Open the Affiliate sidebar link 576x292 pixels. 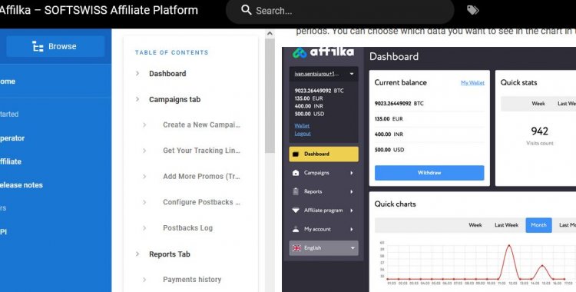[10, 161]
